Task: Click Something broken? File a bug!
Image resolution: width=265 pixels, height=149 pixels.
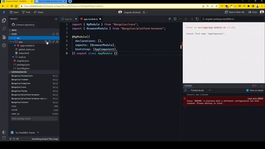Action: tap(45, 139)
